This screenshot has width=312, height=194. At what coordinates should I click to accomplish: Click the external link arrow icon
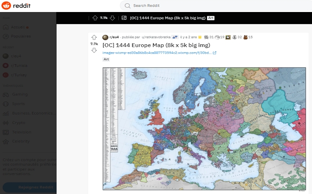tap(214, 53)
